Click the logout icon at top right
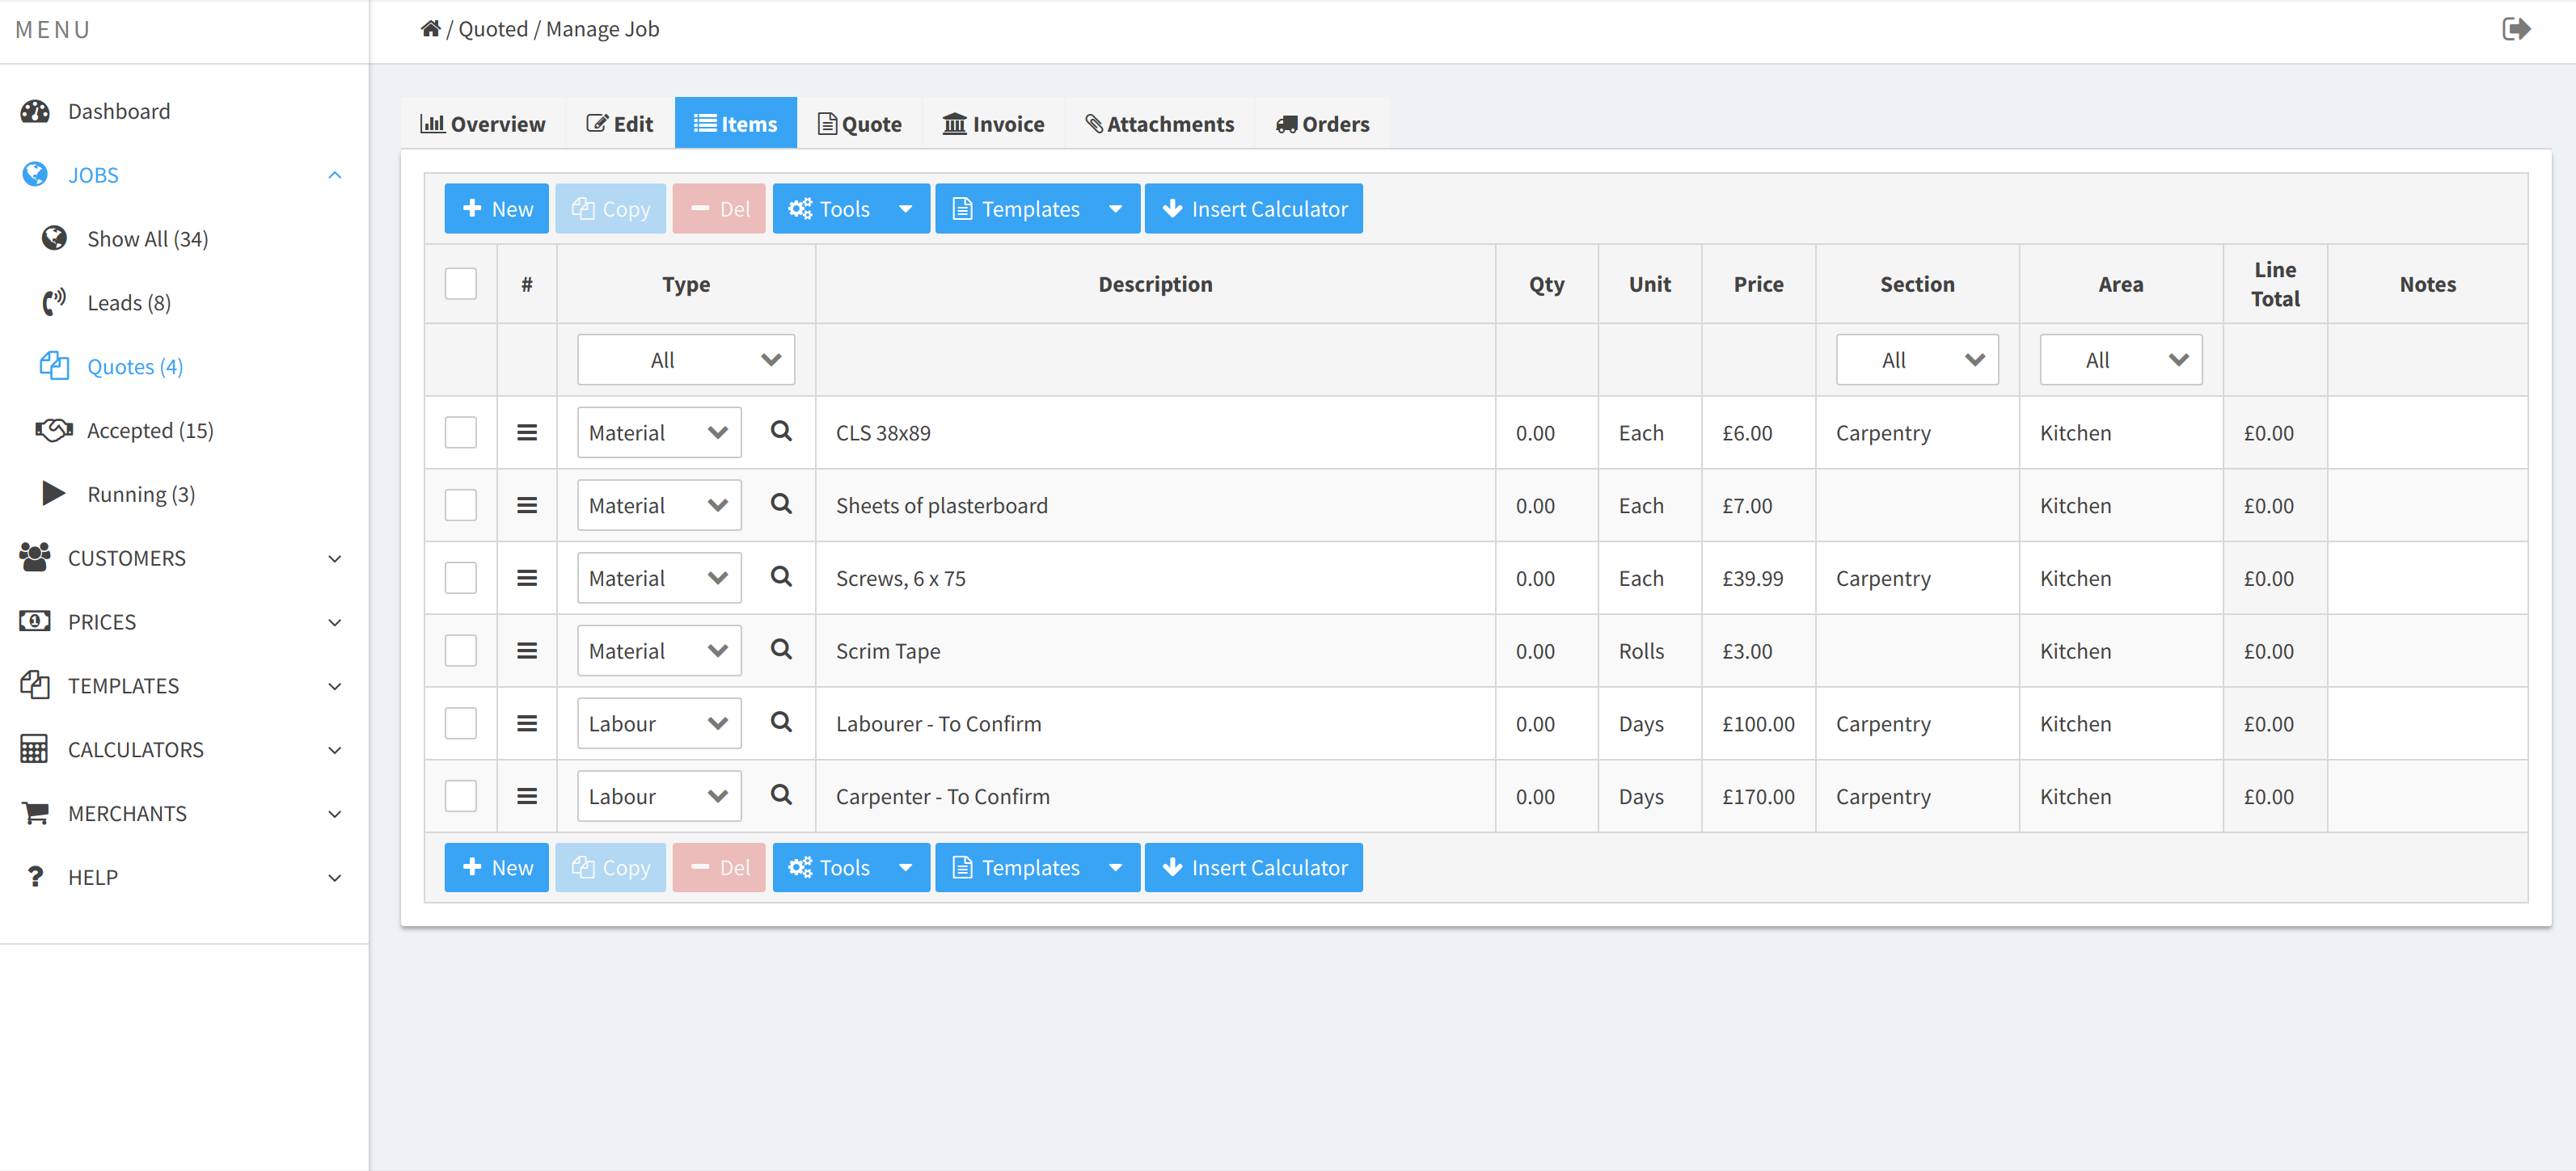2576x1171 pixels. point(2516,29)
